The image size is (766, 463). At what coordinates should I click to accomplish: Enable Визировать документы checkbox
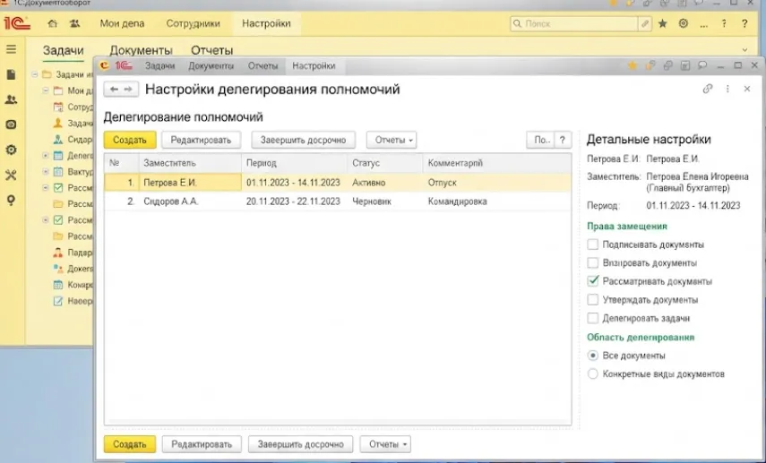tap(592, 262)
